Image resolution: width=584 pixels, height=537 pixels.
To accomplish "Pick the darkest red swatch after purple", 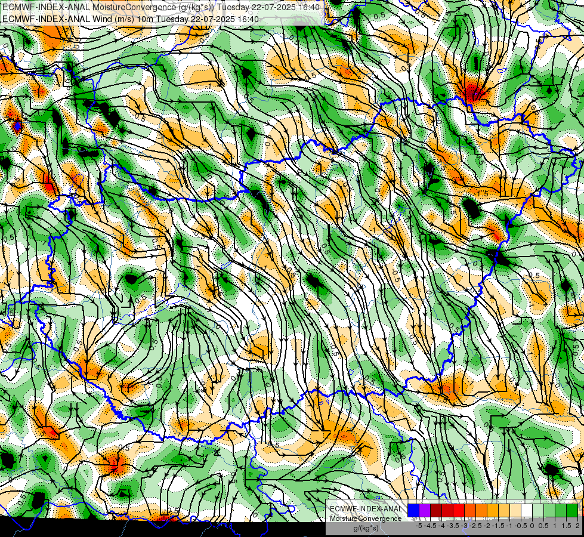I will (x=436, y=510).
